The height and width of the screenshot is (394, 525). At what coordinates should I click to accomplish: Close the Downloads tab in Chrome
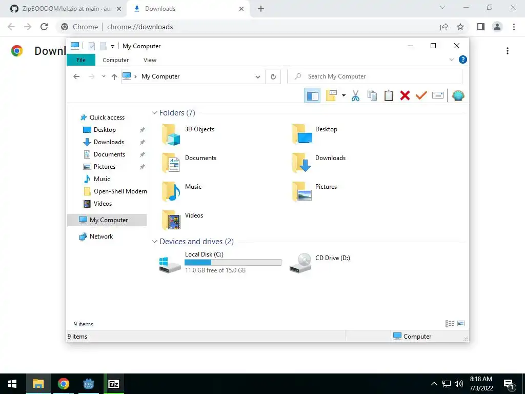tap(241, 9)
